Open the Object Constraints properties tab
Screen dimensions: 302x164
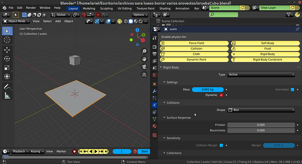(x=155, y=112)
